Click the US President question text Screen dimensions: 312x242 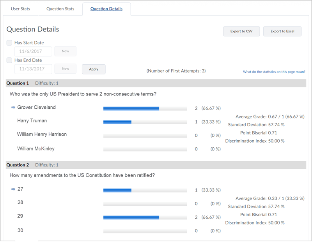83,94
